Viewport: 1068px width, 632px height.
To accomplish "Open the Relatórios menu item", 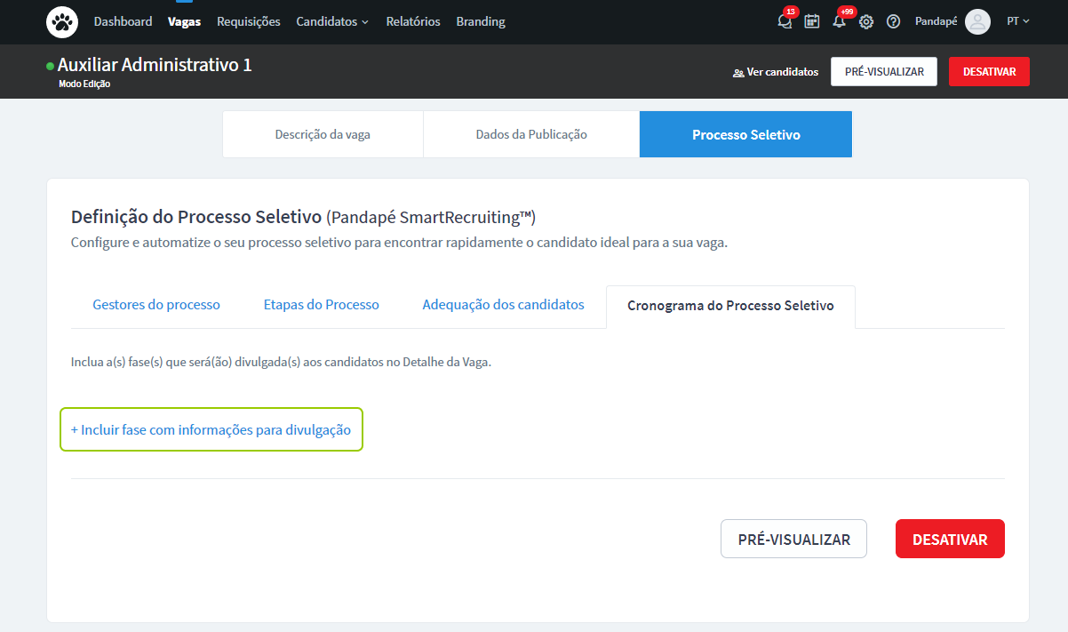I will click(x=413, y=21).
